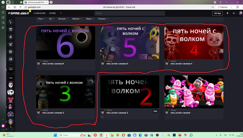Click title link пять ночей с волком 6
The height and width of the screenshot is (138, 243).
point(53,63)
